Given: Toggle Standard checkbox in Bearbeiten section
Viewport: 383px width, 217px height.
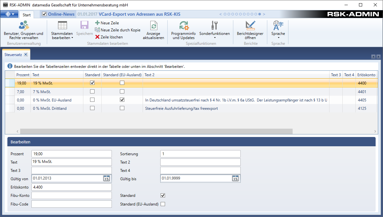Looking at the screenshot, I should point(163,195).
